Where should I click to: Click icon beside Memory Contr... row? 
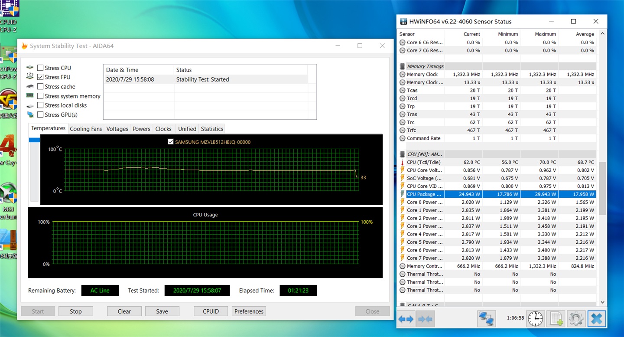[403, 266]
